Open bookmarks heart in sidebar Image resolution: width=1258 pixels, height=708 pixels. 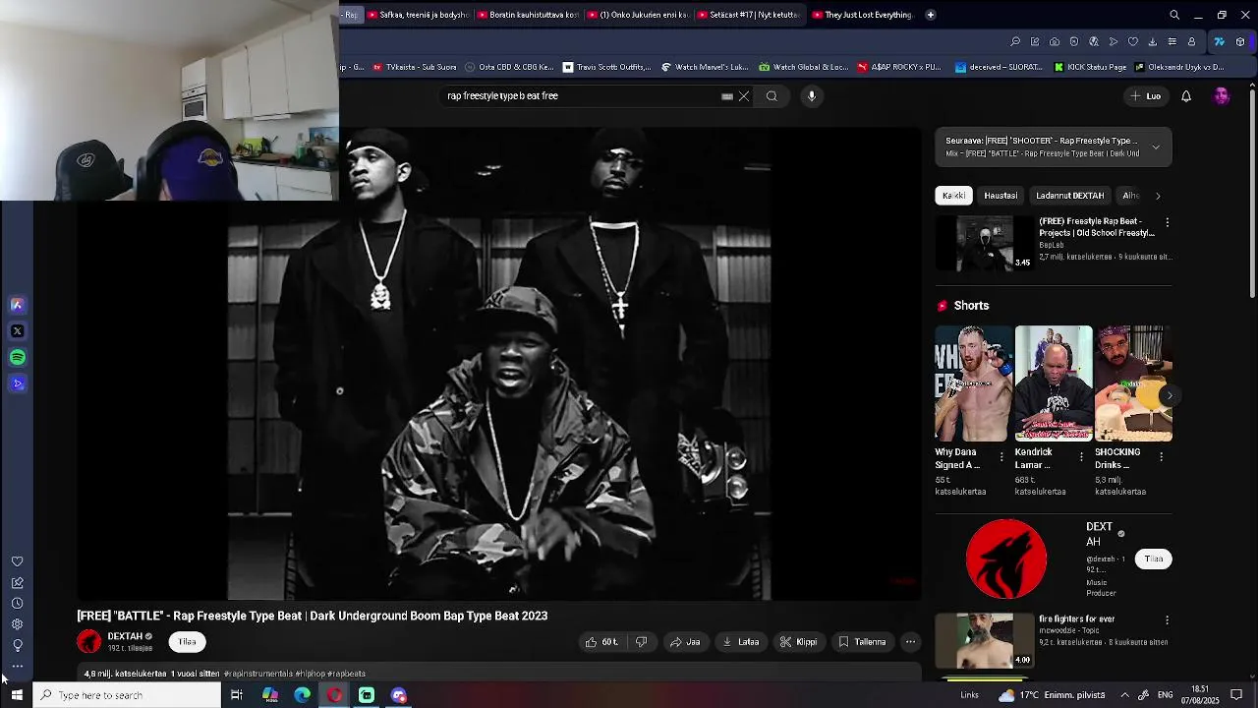[17, 561]
